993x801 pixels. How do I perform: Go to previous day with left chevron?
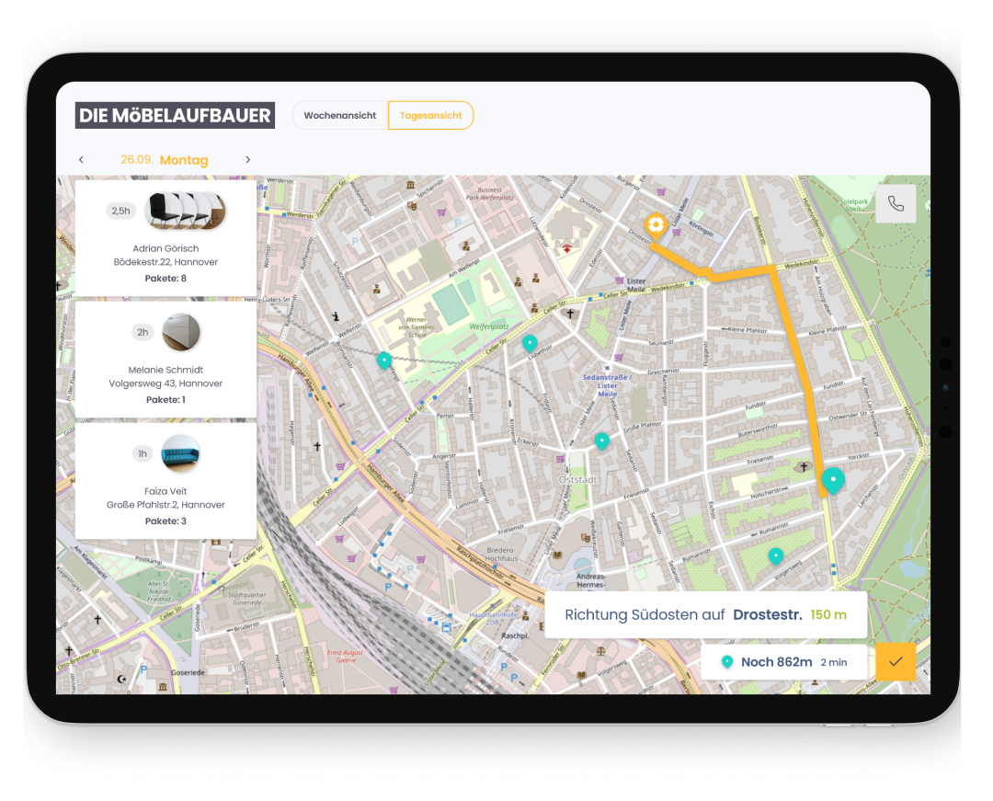pos(81,160)
